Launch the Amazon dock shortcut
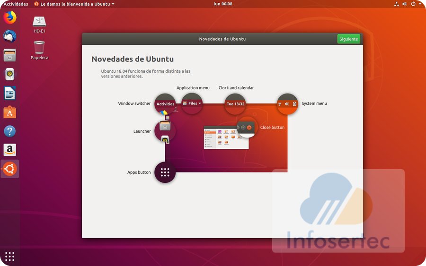The width and height of the screenshot is (426, 266). coord(9,150)
